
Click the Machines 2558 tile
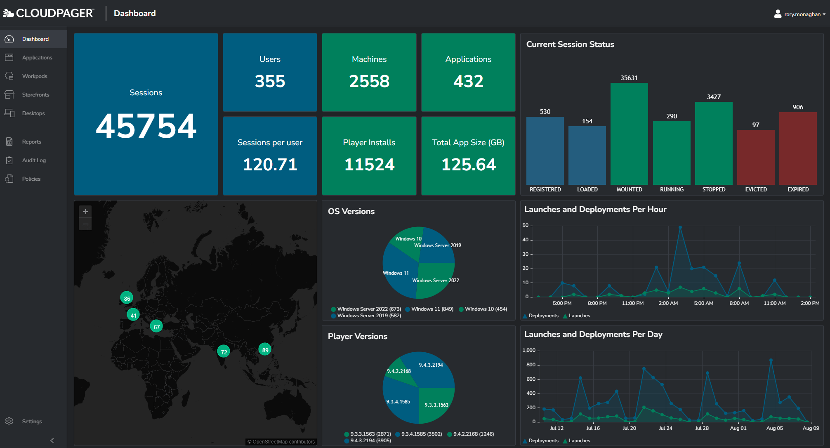pos(369,72)
